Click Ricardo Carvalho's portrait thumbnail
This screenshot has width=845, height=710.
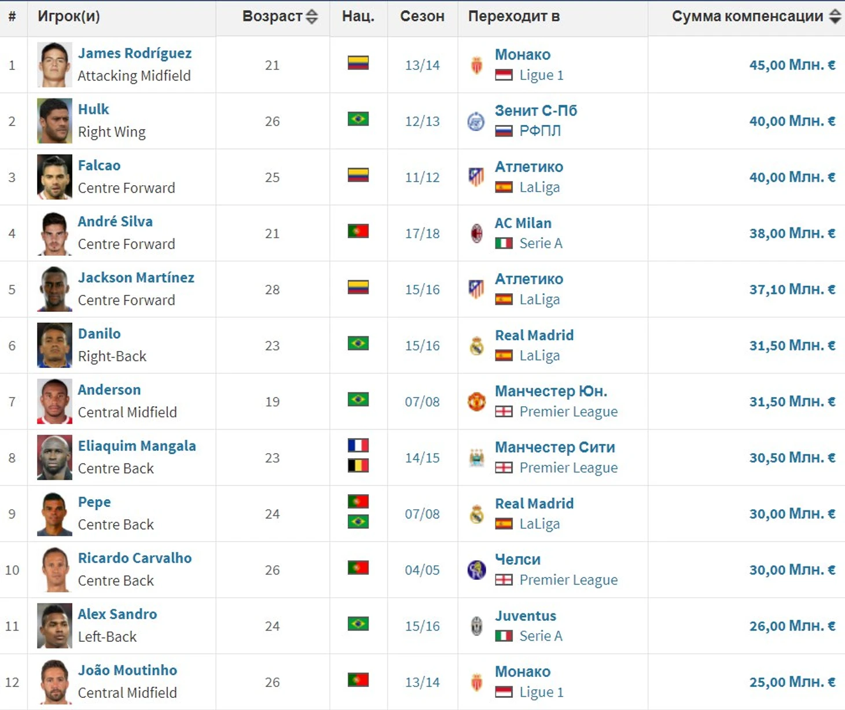[54, 570]
